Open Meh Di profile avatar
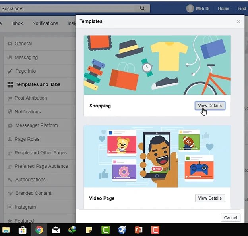The image size is (248, 236). pyautogui.click(x=190, y=8)
